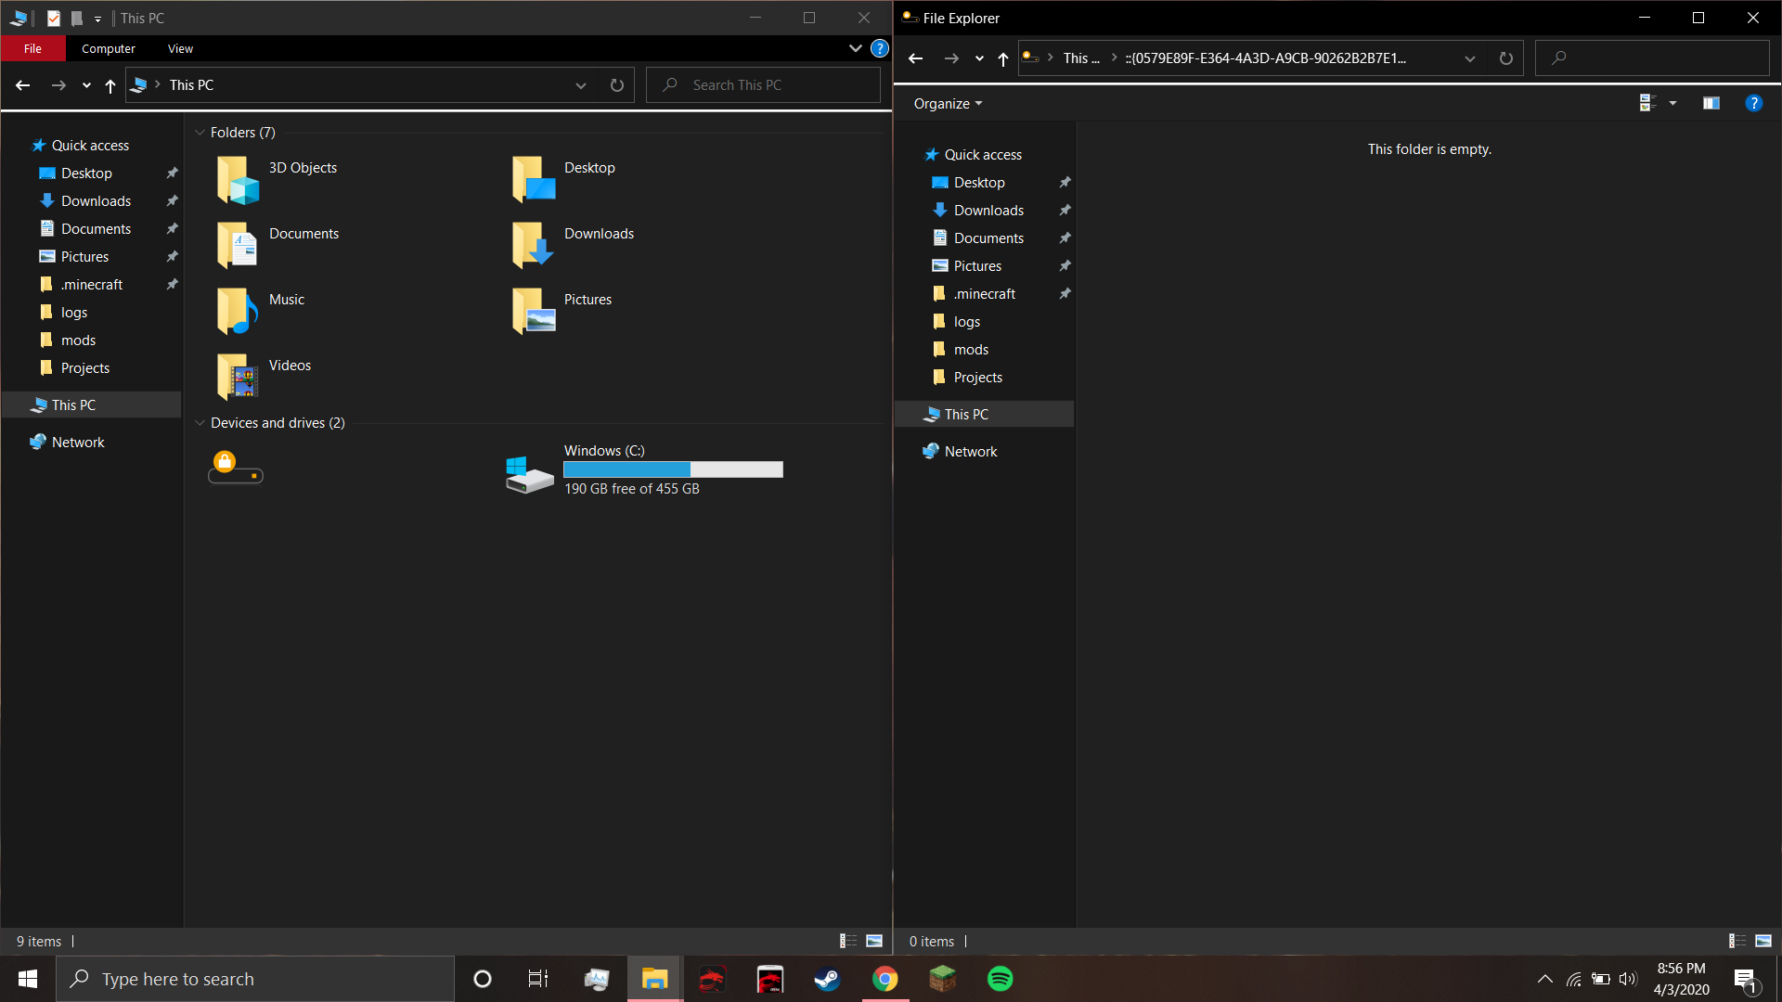The height and width of the screenshot is (1002, 1782).
Task: Expand the ribbon in This PC window
Action: (856, 48)
